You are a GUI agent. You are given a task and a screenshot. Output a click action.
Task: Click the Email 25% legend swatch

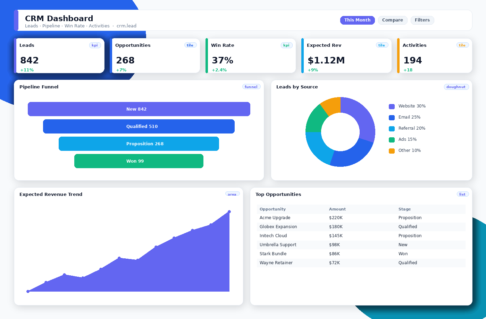click(x=392, y=118)
